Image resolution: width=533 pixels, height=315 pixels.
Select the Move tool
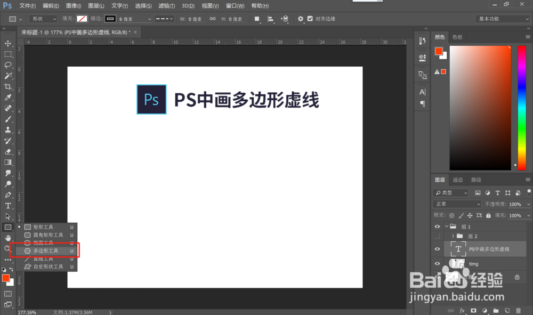[8, 44]
